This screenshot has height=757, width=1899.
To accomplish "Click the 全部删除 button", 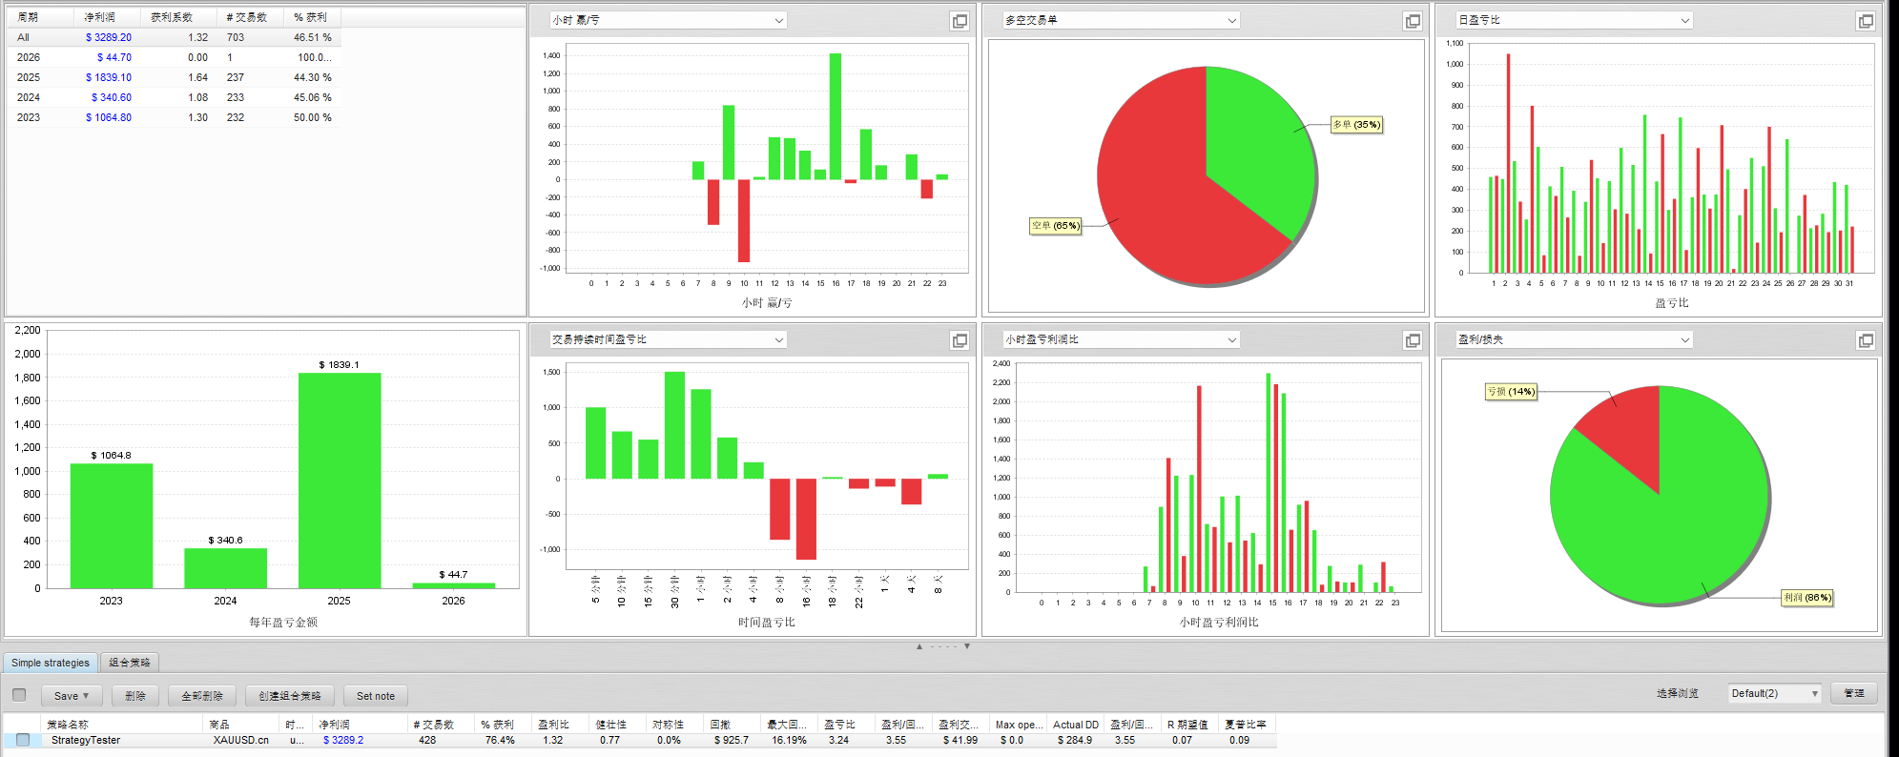I will (x=201, y=696).
